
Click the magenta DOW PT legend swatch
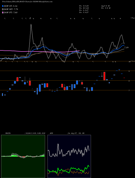pyautogui.click(x=3, y=12)
